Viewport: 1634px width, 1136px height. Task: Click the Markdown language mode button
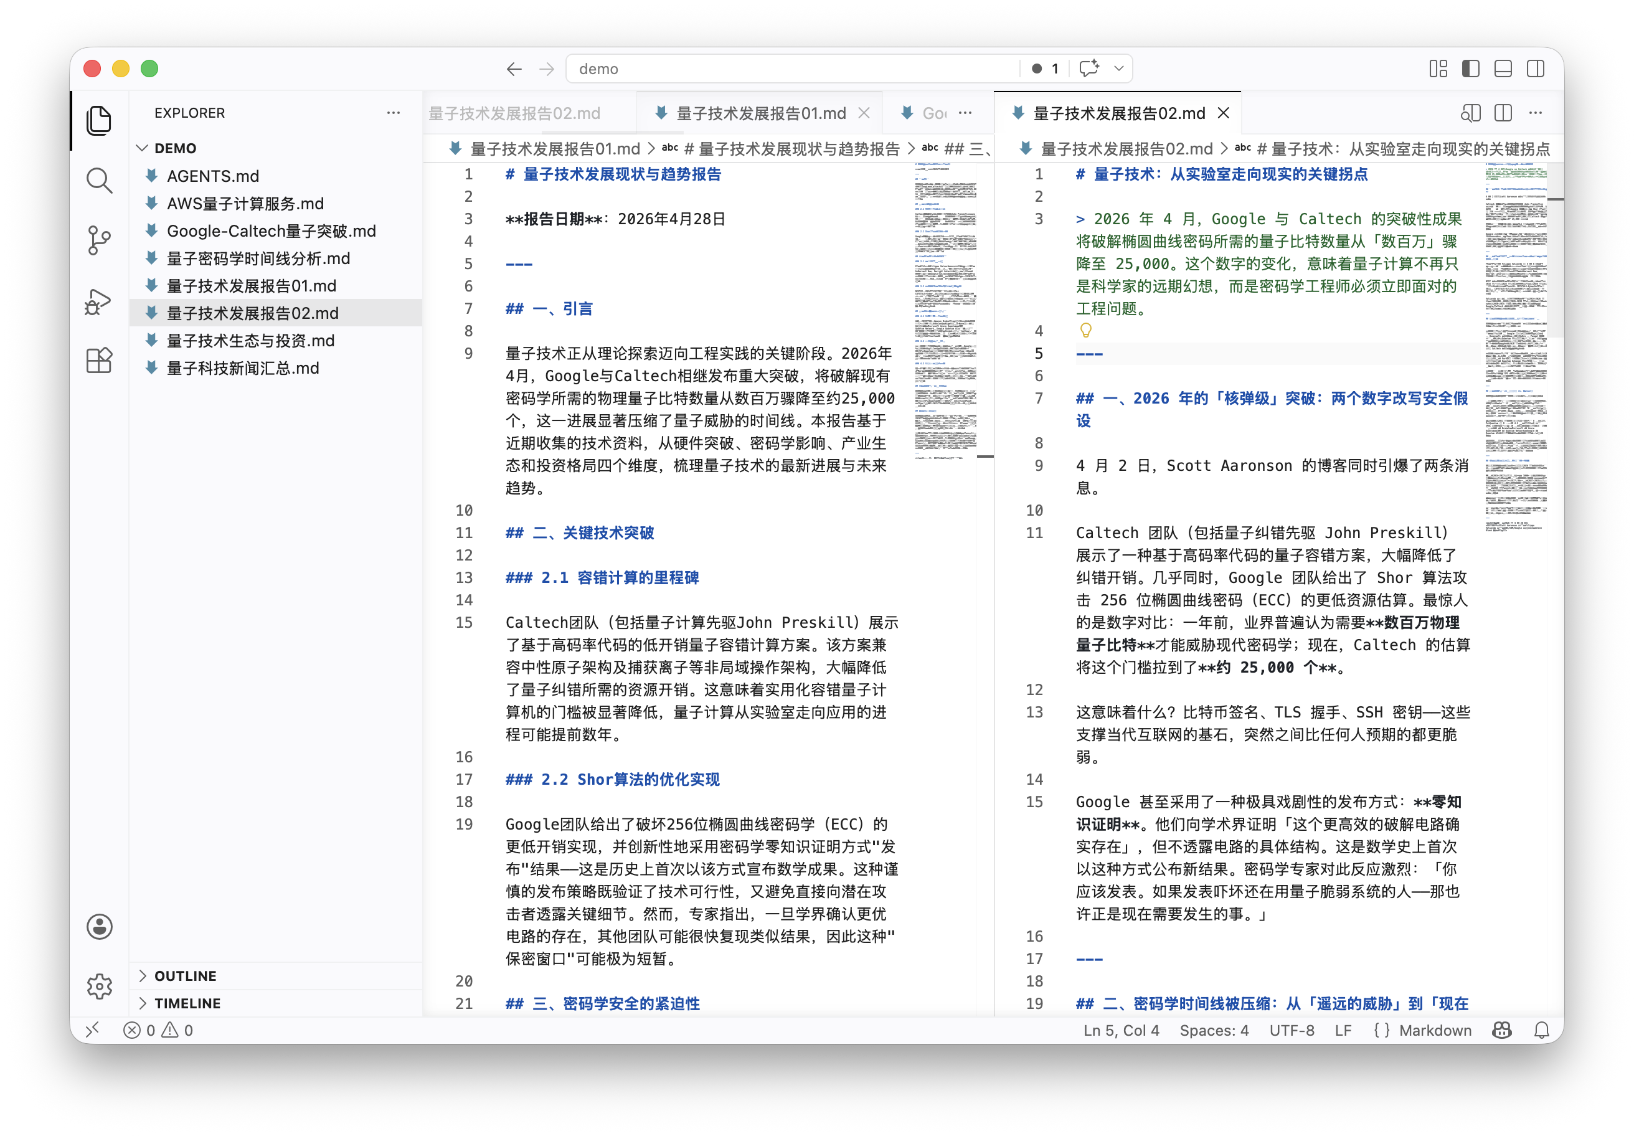(1435, 1031)
